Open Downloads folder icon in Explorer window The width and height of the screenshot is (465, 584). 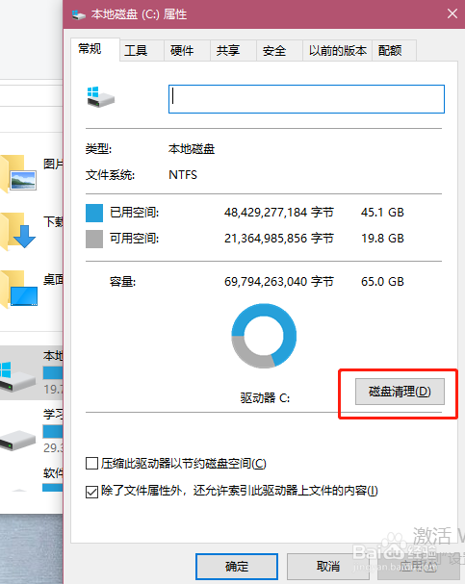pyautogui.click(x=18, y=231)
